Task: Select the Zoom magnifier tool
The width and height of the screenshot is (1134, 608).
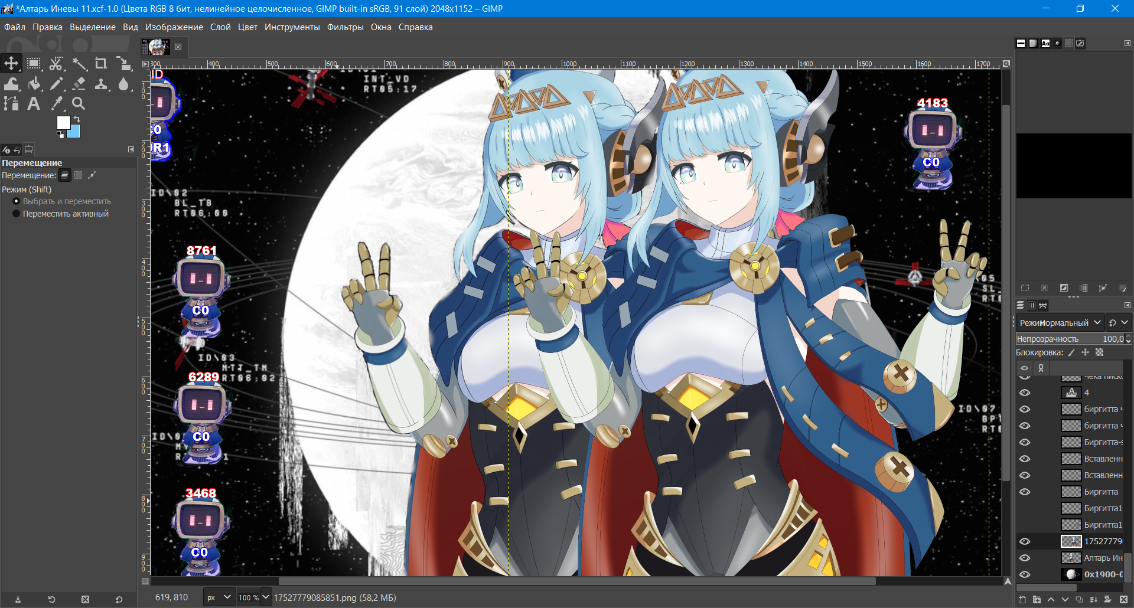Action: 79,104
